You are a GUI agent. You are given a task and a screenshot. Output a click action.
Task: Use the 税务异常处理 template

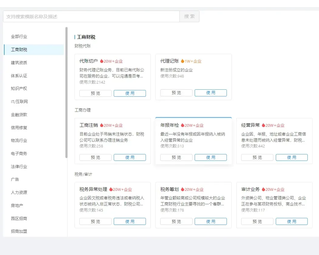pyautogui.click(x=130, y=222)
